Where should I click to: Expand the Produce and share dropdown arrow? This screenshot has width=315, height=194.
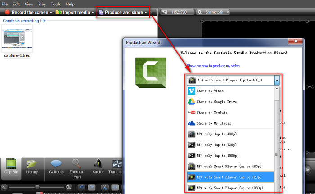[x=146, y=13]
